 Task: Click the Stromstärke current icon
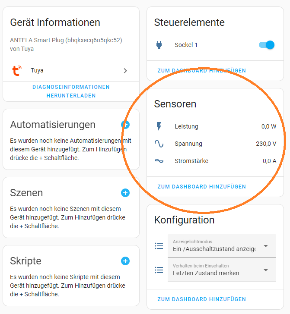[159, 161]
